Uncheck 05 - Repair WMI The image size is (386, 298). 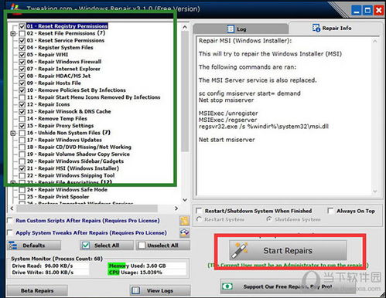[22, 55]
